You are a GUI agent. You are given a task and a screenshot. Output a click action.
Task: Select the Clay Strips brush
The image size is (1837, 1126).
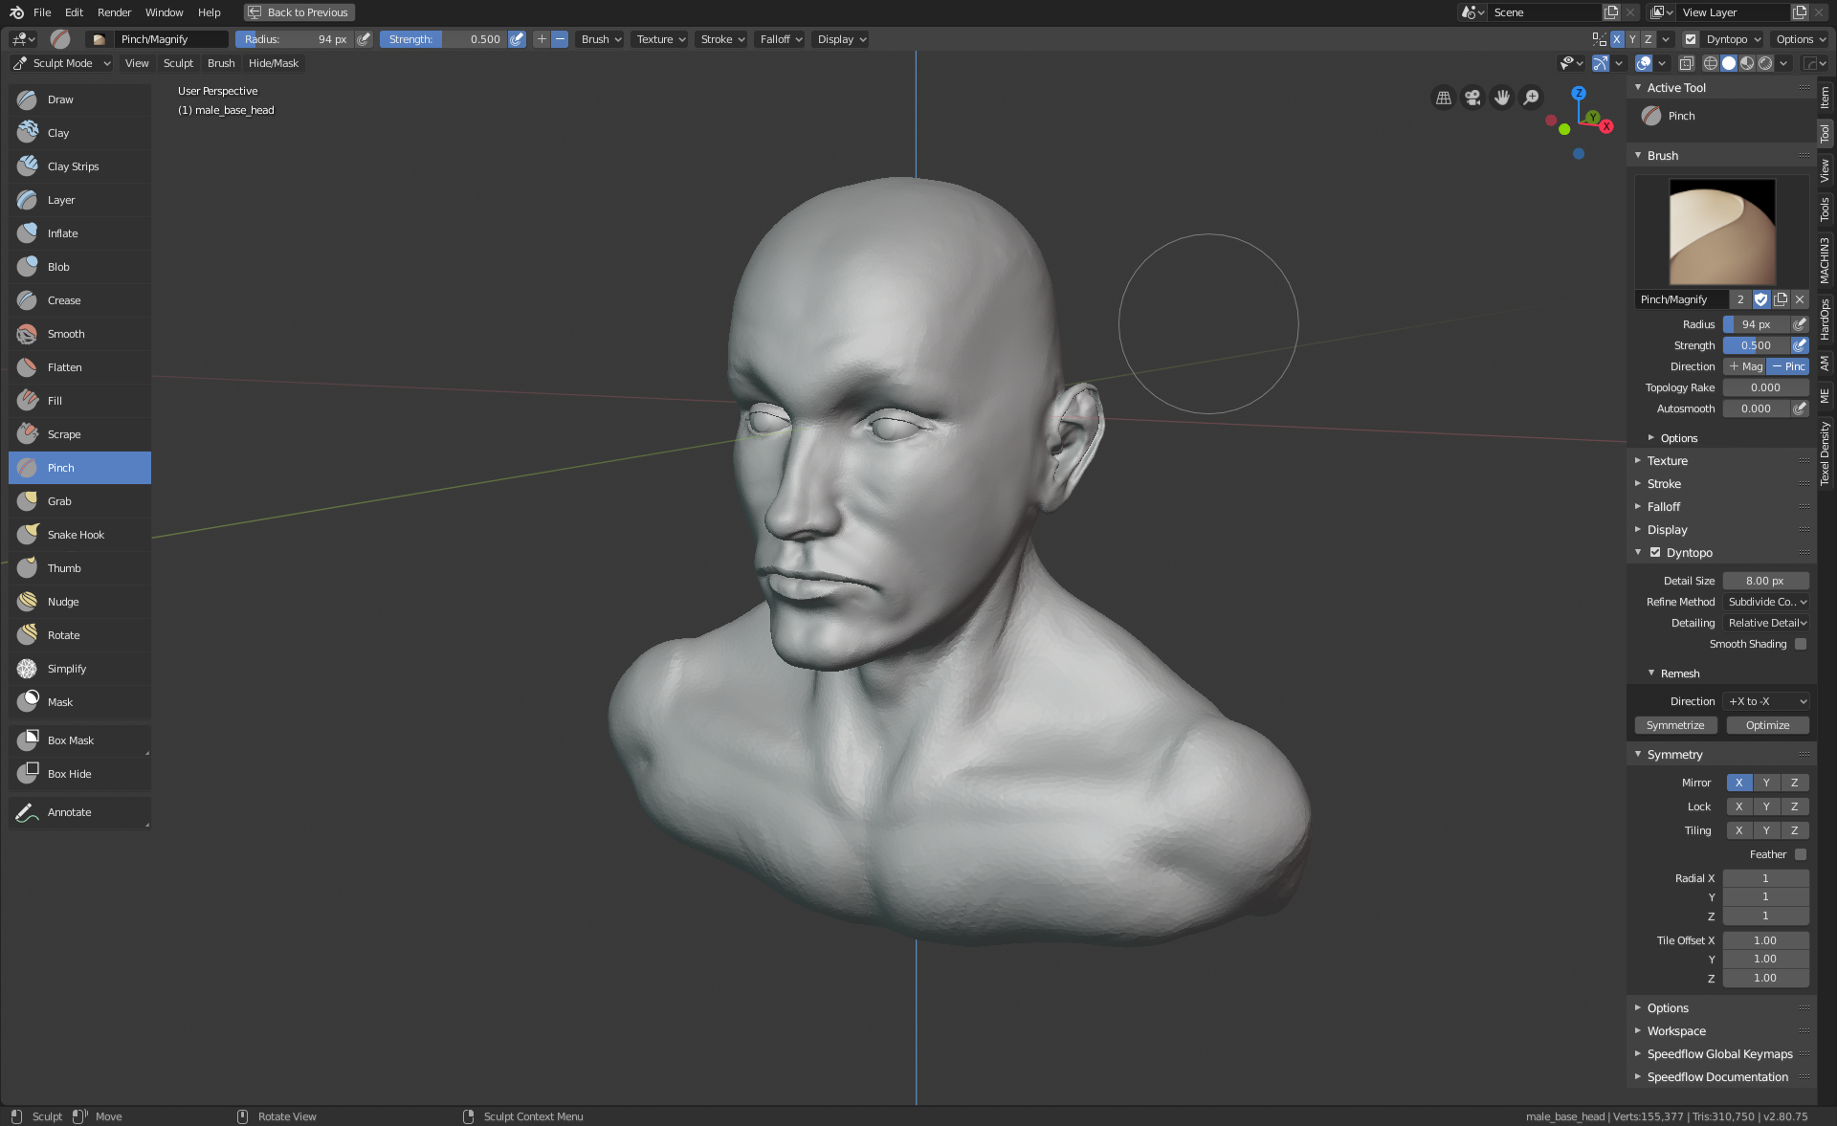coord(73,166)
